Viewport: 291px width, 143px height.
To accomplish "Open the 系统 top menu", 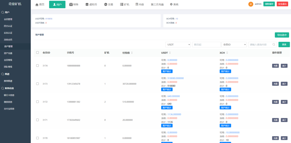I will pos(174,5).
